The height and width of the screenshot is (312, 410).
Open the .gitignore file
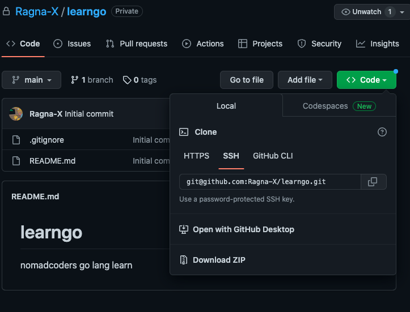tap(47, 140)
